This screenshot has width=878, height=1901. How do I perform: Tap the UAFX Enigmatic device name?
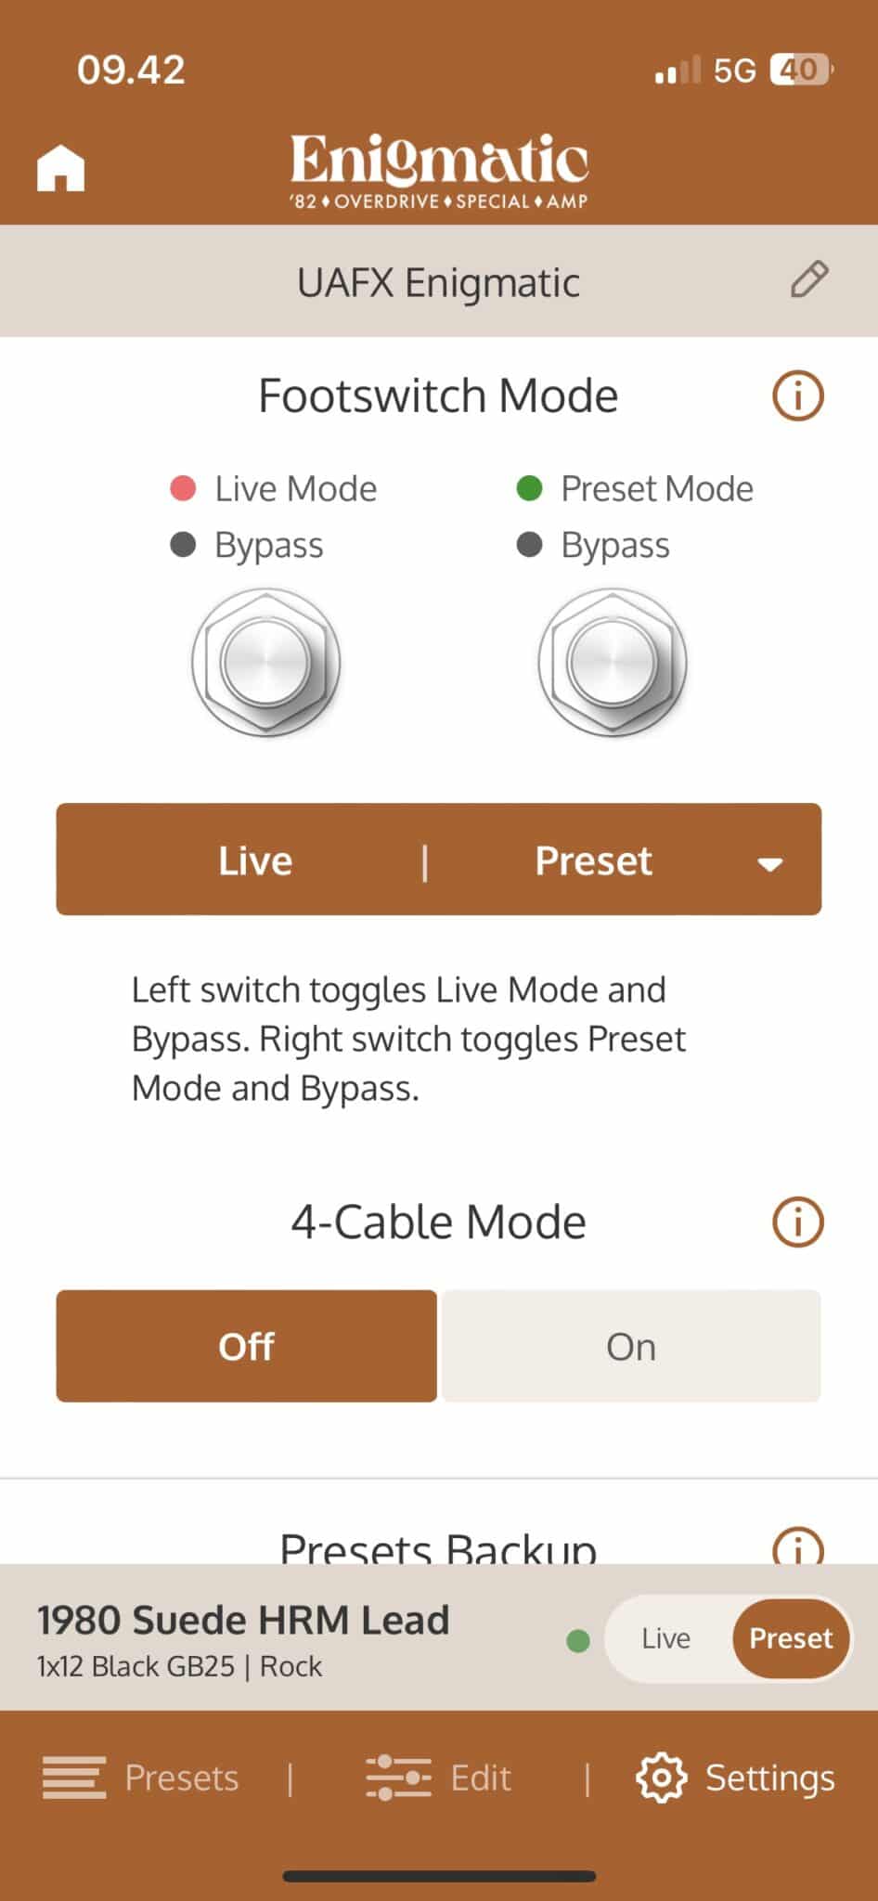[x=438, y=282]
